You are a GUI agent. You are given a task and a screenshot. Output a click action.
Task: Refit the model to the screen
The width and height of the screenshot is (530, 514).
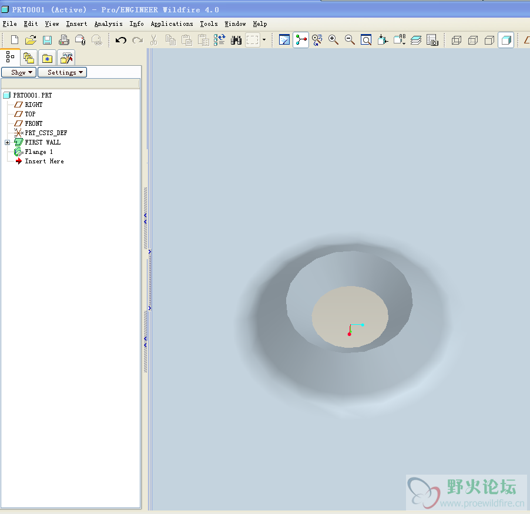tap(366, 40)
